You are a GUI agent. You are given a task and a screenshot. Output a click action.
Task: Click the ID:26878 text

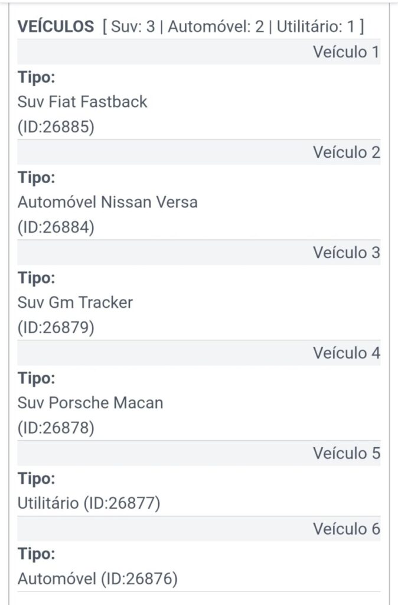[x=56, y=428]
